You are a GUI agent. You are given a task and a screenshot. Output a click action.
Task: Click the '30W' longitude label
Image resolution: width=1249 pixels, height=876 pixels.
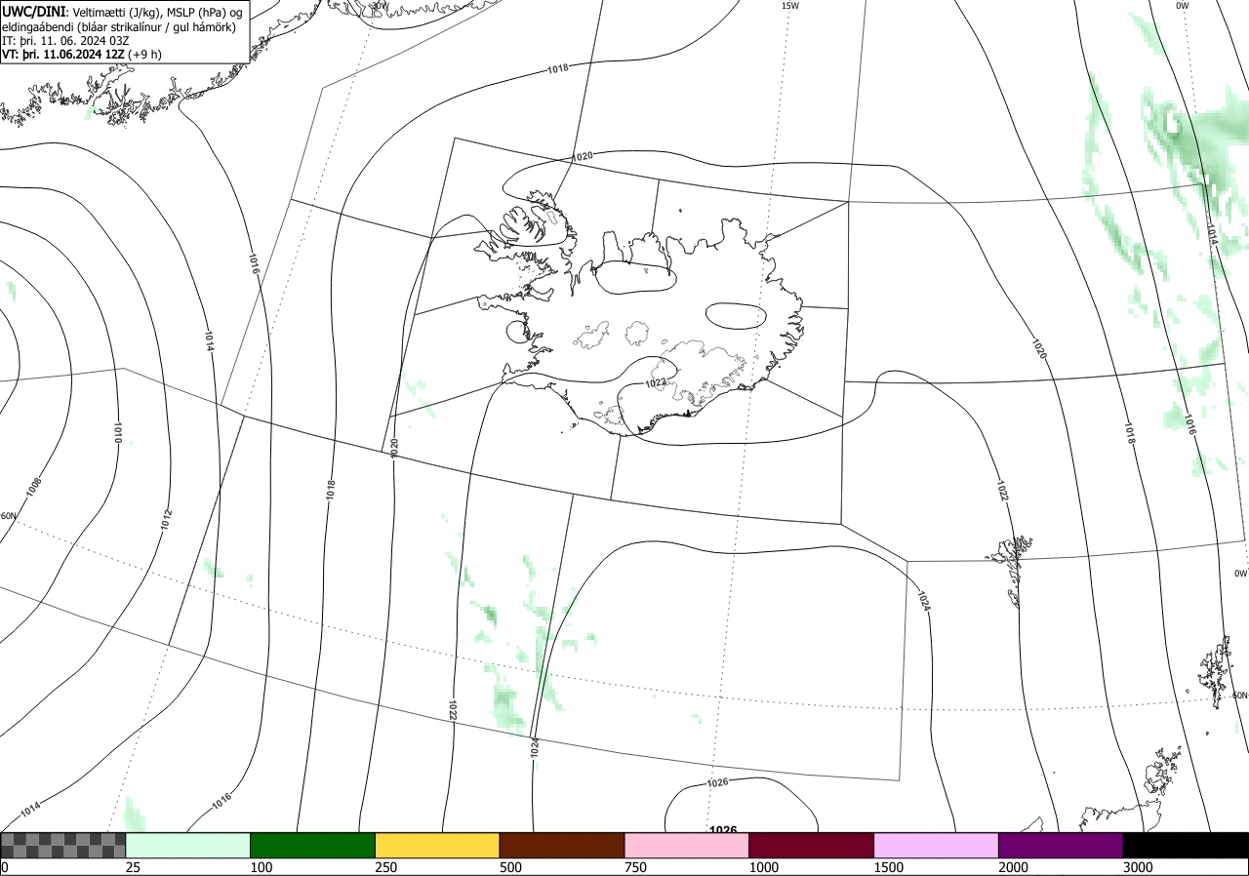coord(380,5)
